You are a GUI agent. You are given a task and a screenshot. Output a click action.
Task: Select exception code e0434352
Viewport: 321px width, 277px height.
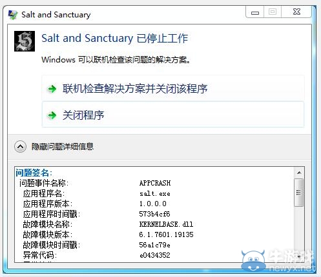pos(155,255)
